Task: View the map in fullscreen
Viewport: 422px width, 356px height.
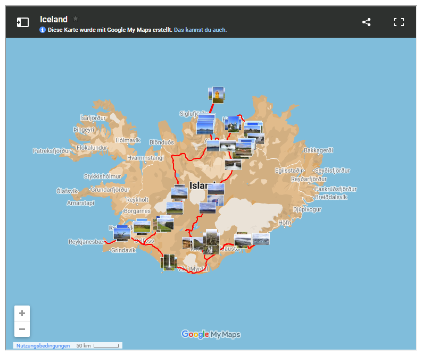Action: click(399, 22)
